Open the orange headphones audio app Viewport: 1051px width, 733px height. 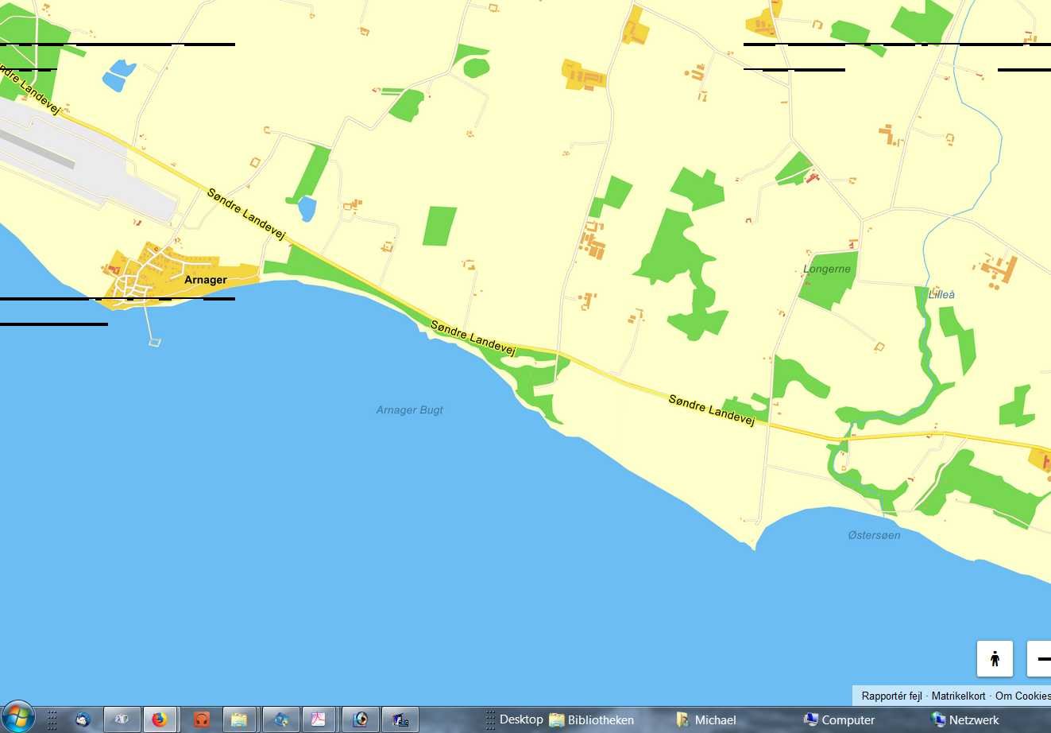click(x=201, y=719)
